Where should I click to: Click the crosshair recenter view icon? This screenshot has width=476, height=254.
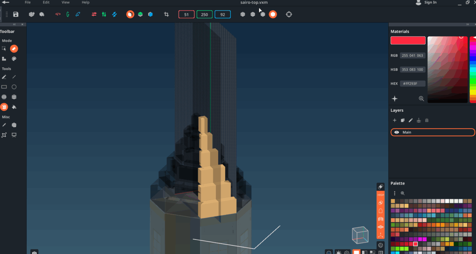289,14
